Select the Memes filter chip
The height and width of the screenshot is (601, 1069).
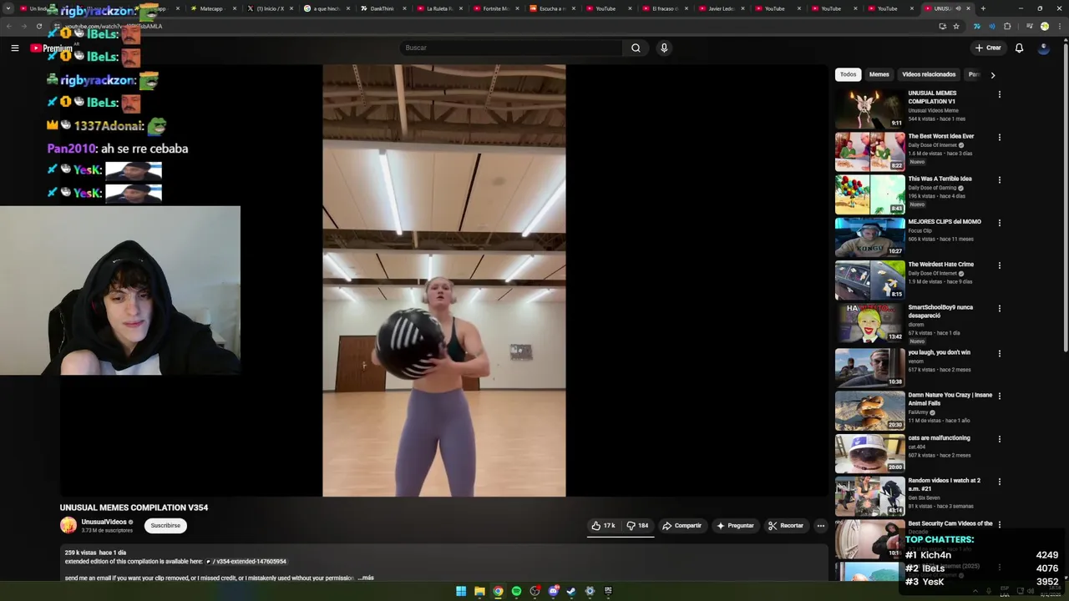pos(879,74)
